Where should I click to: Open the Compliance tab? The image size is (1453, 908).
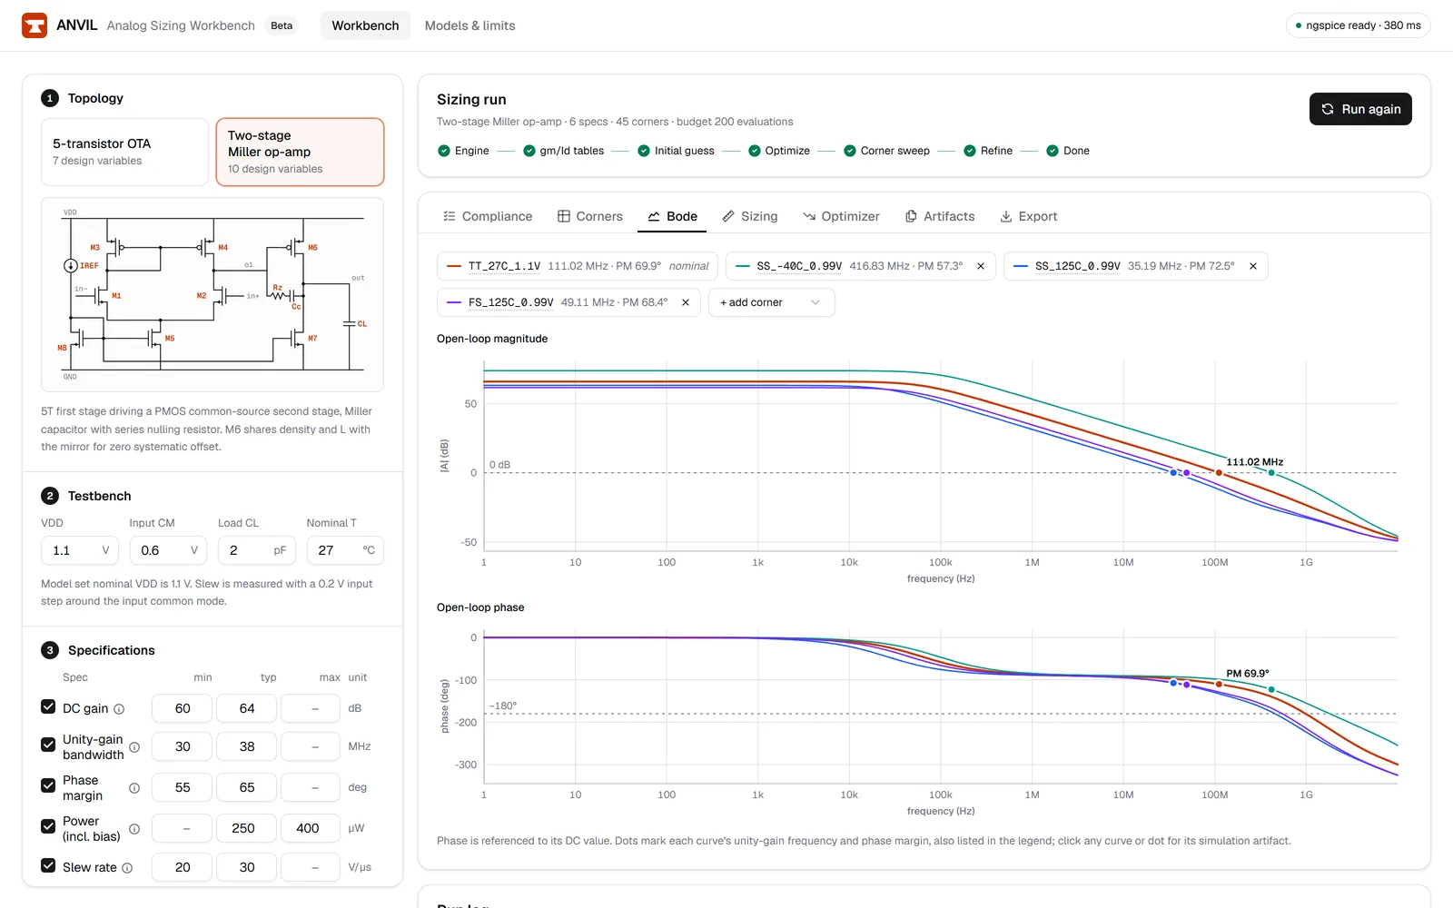pos(488,216)
